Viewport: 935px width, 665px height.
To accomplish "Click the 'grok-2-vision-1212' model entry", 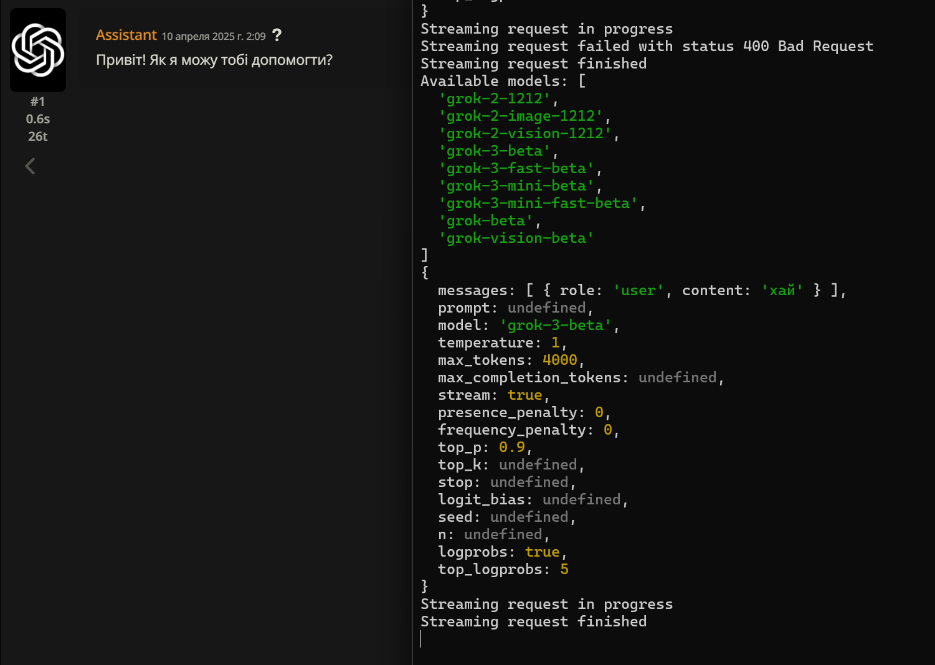I will pos(529,133).
